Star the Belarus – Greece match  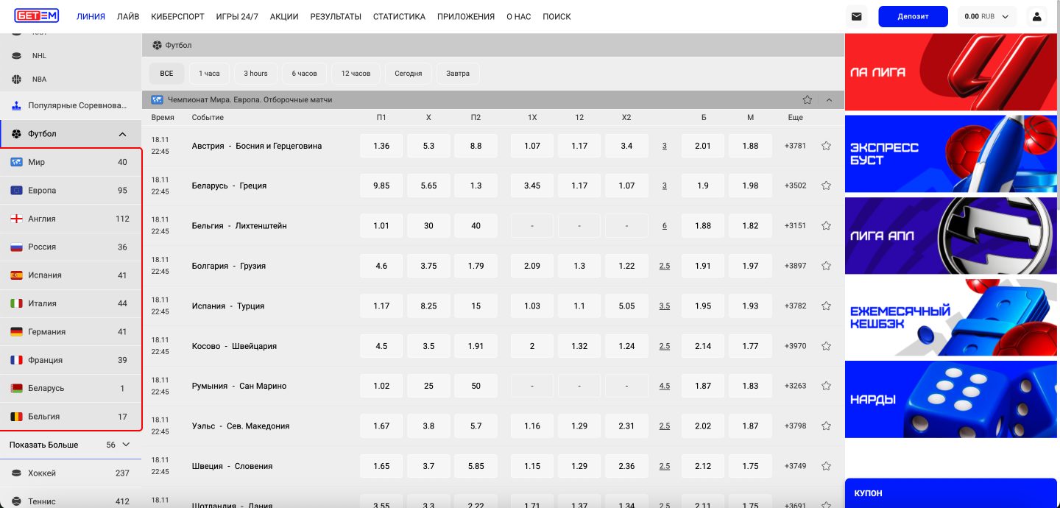pyautogui.click(x=826, y=186)
